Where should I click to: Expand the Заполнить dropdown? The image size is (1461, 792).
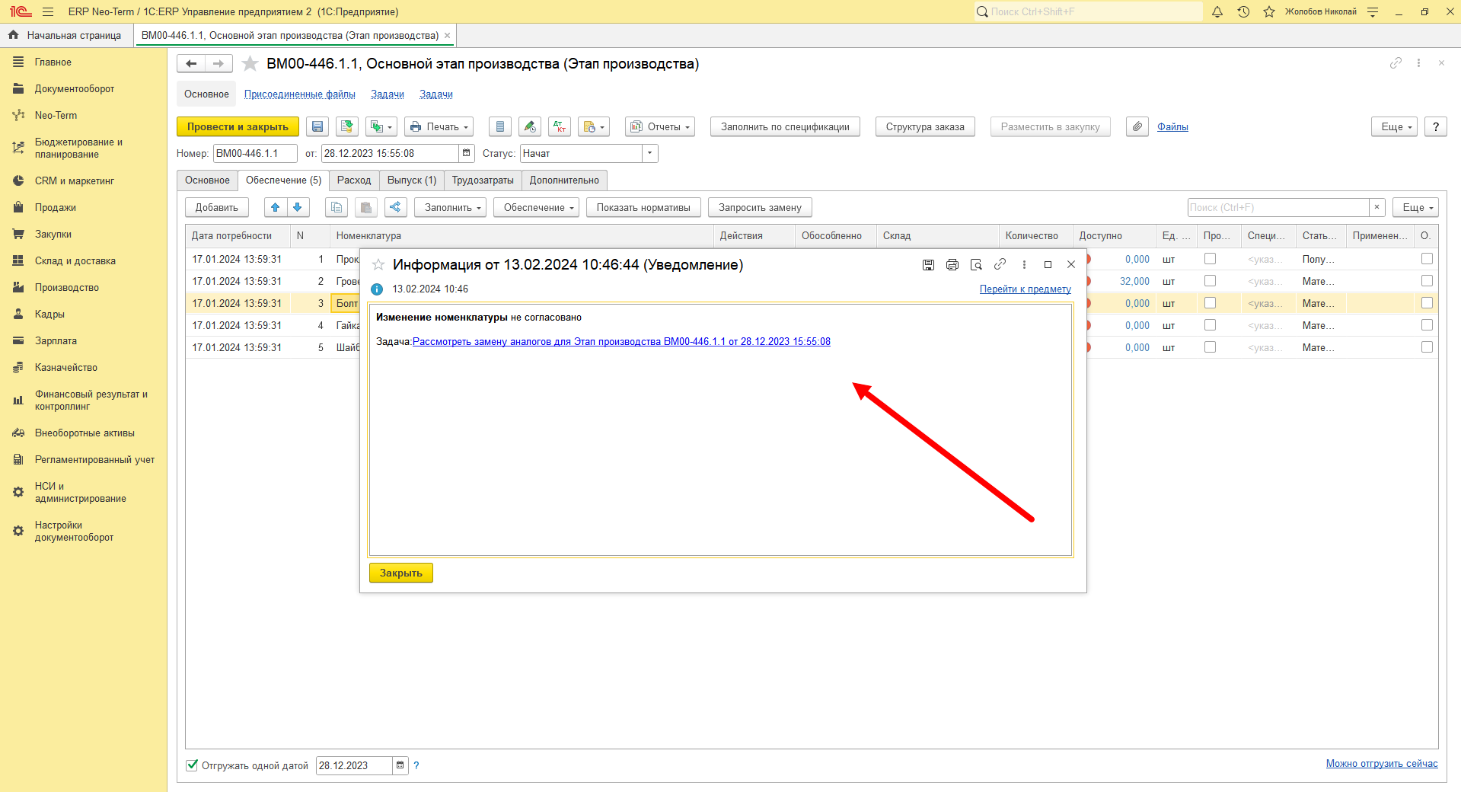pyautogui.click(x=452, y=207)
